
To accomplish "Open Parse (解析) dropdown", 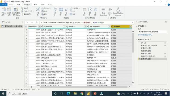I will click(x=48, y=14).
